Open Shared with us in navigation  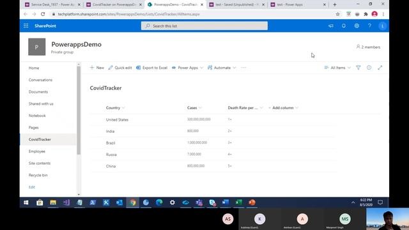(x=41, y=103)
